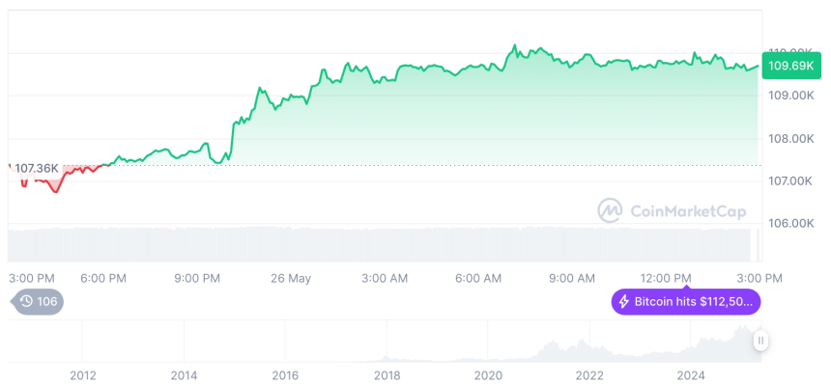Click the green 109.69K current price label

tap(789, 66)
